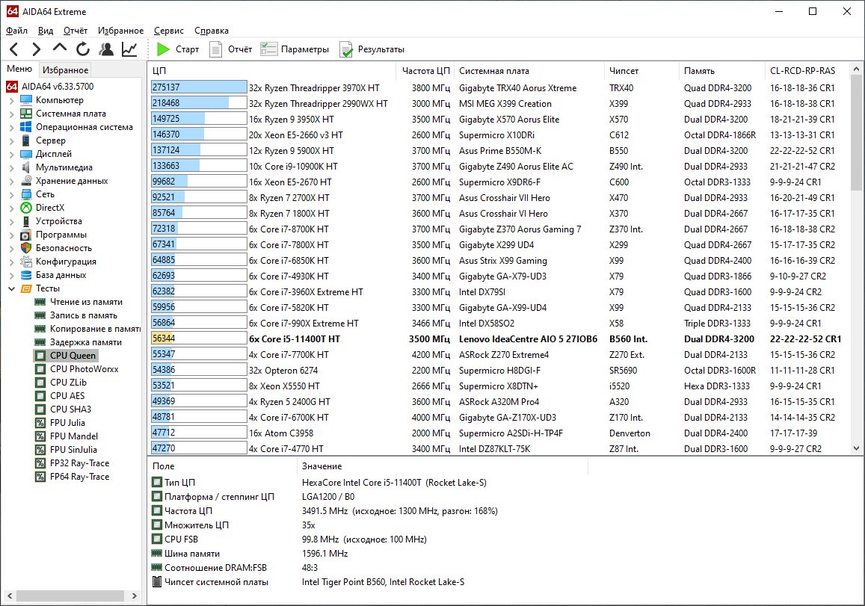Click the green Старт play icon
Screen dimensions: 865x606
click(163, 49)
